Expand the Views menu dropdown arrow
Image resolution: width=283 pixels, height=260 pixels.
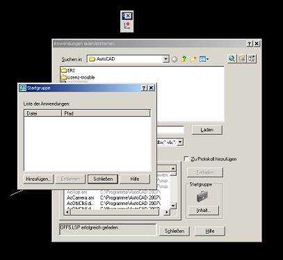pos(207,59)
